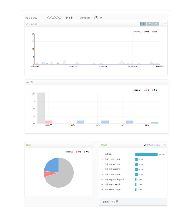The height and width of the screenshot is (221, 191).
Task: Click the アクセス数 panel title
Action: click(x=32, y=24)
